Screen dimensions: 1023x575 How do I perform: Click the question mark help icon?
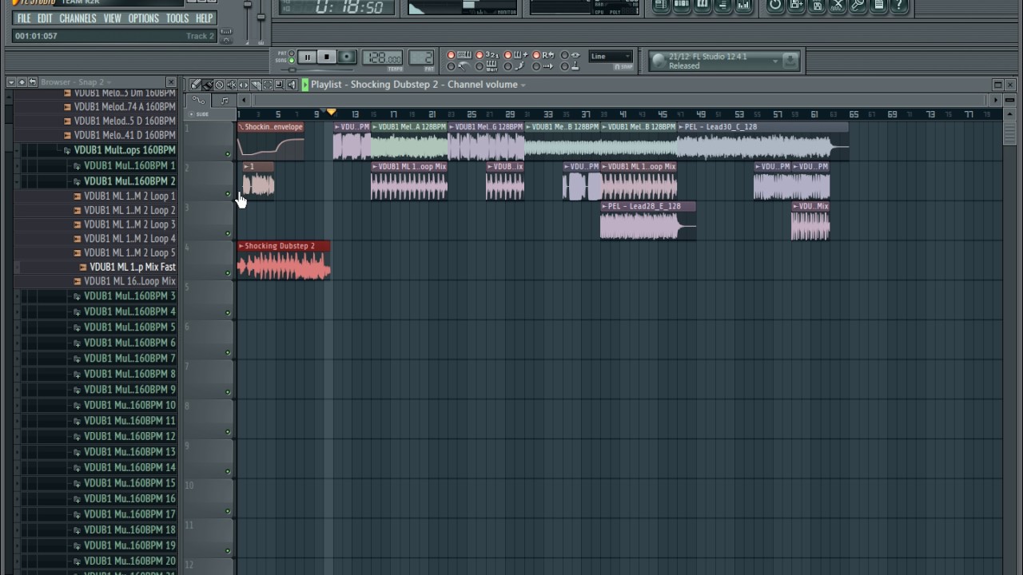(899, 5)
